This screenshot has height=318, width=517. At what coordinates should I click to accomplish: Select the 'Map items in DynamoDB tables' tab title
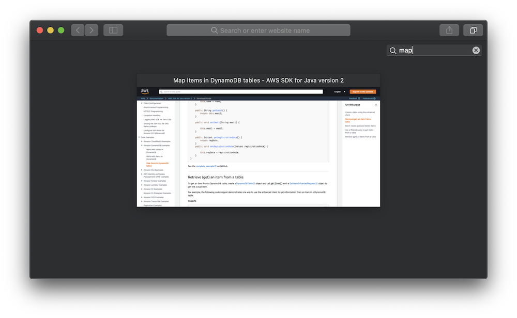258,81
